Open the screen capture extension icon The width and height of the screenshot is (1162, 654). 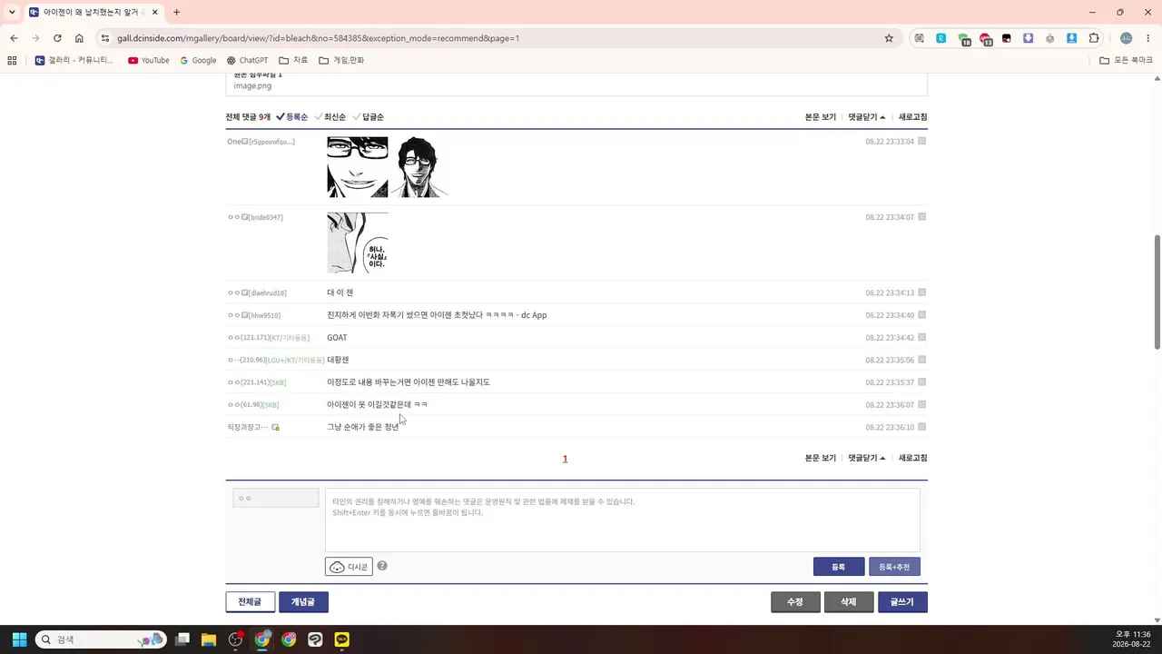click(920, 38)
